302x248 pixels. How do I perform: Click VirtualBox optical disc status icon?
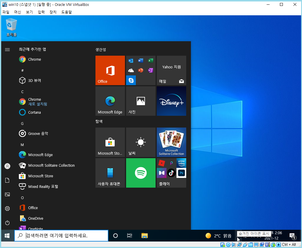[x=228, y=244]
